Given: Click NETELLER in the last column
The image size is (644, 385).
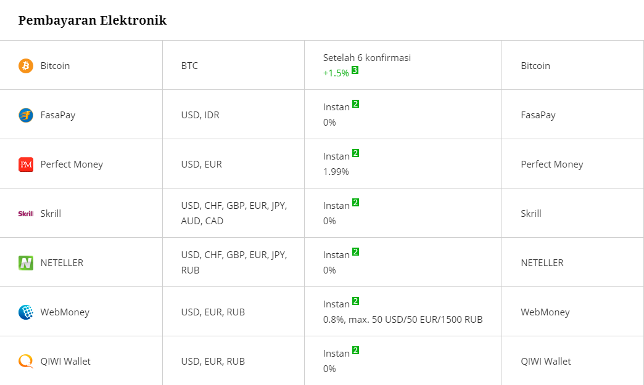Looking at the screenshot, I should [542, 263].
